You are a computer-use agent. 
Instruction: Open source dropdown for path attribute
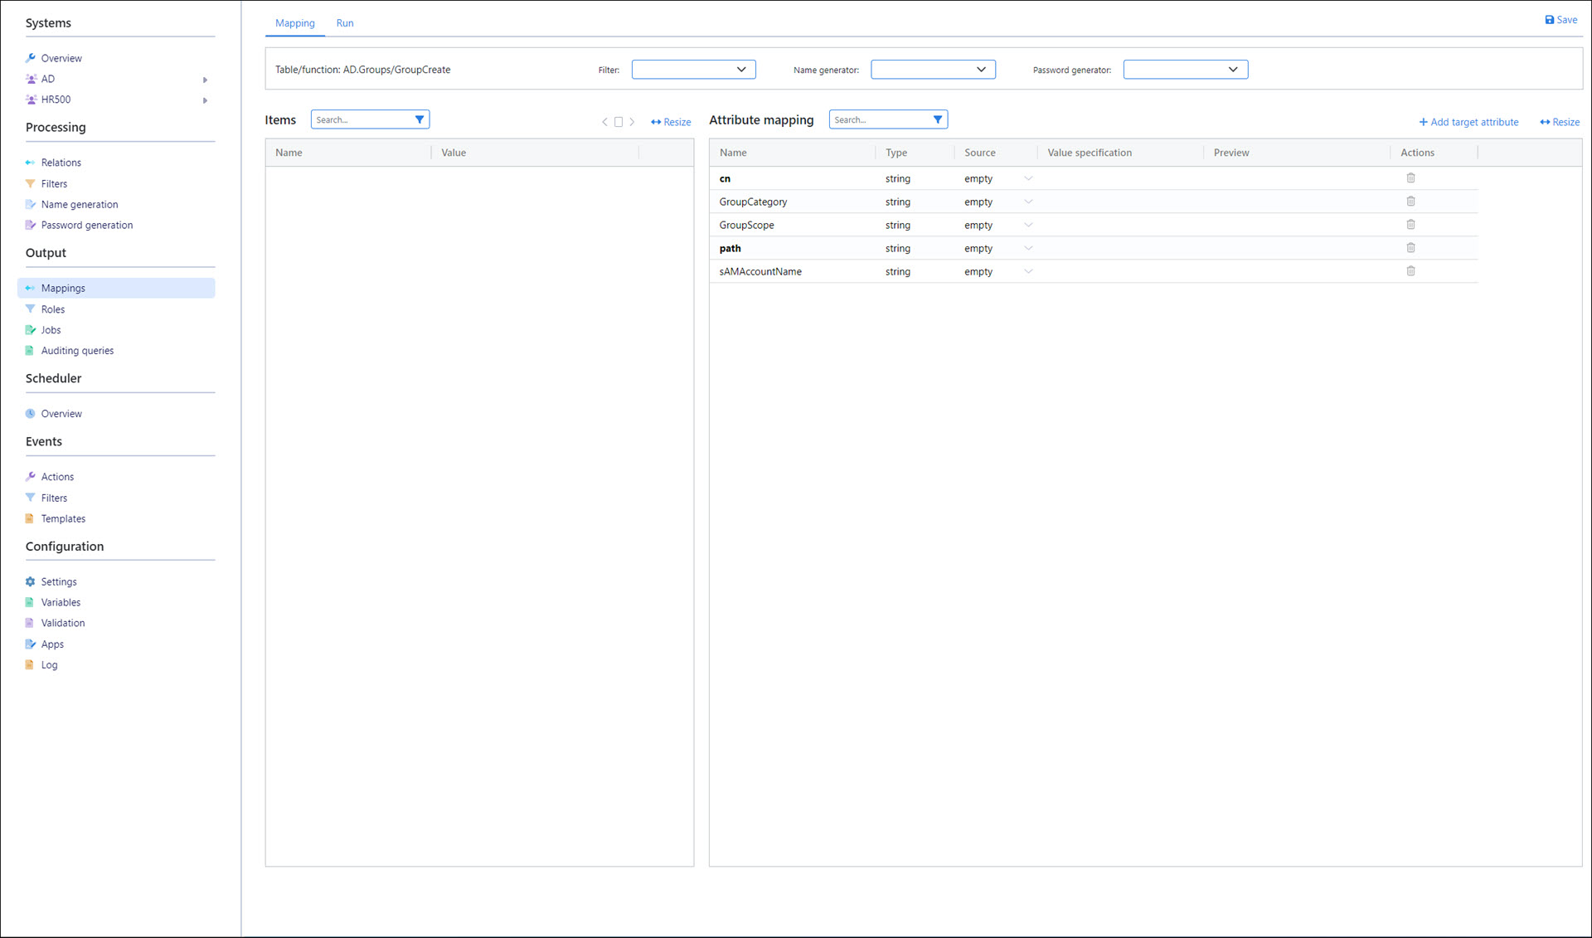pyautogui.click(x=1028, y=248)
